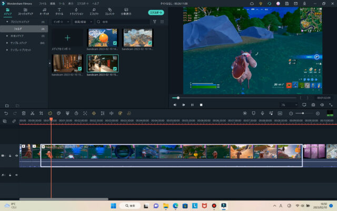Open the メディア (Media) tab
The height and width of the screenshot is (211, 337).
8,12
